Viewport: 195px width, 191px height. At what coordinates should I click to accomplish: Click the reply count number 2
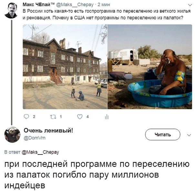point(34,117)
